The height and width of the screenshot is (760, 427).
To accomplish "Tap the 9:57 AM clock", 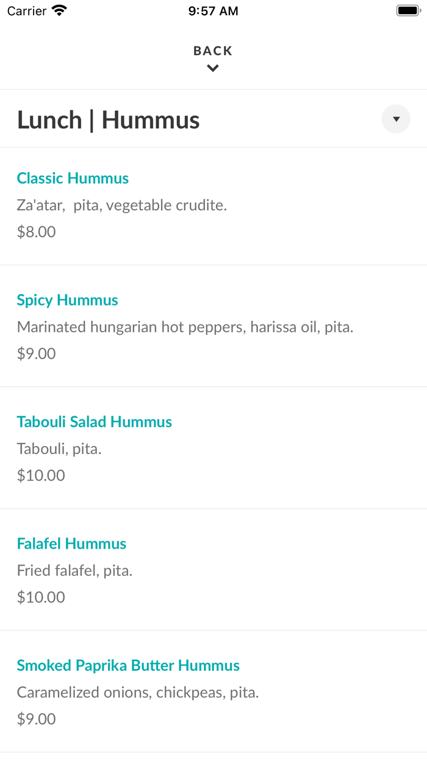I will (213, 11).
